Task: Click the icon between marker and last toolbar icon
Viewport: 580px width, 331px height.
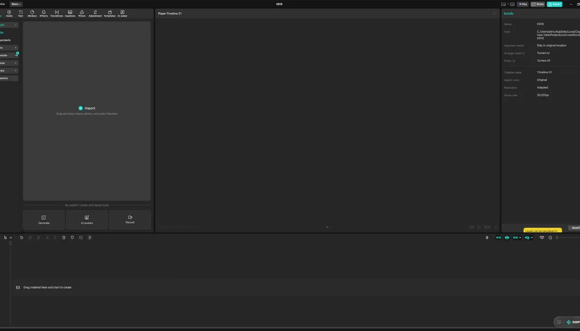Action: pyautogui.click(x=81, y=238)
